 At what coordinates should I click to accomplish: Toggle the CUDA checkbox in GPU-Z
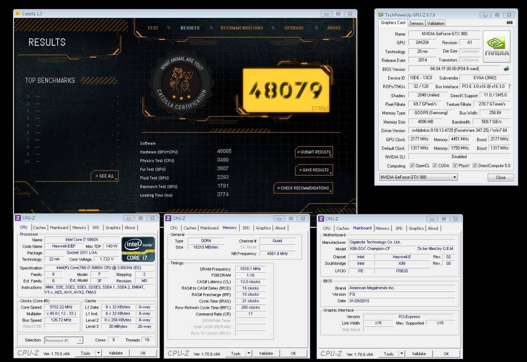point(435,166)
